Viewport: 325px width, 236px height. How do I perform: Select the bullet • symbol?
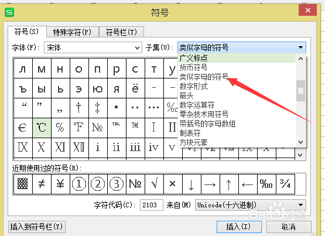point(117,108)
